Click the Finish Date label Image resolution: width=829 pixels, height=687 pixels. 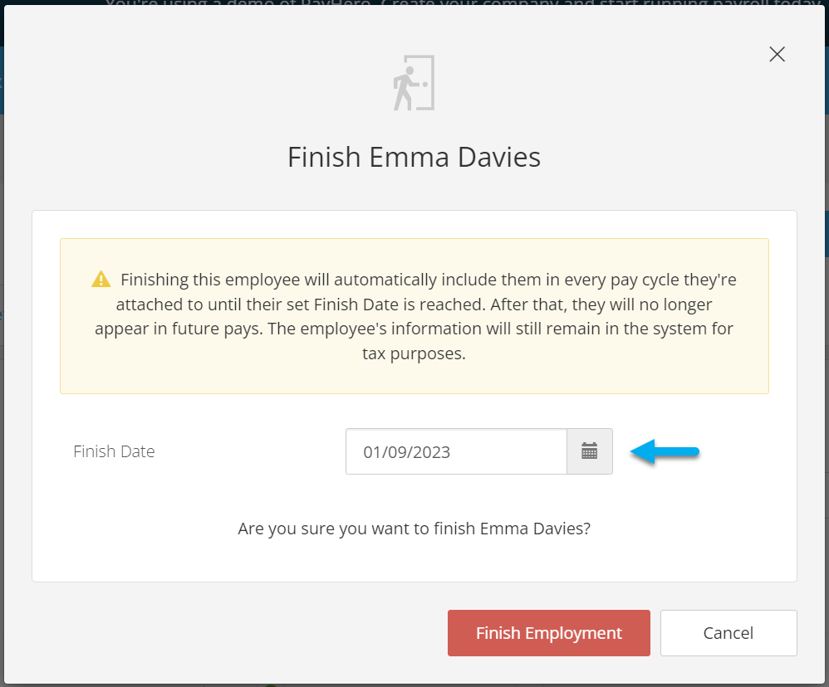114,451
